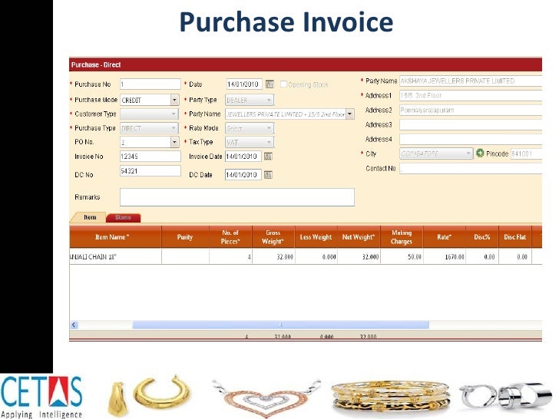Click the horizontal scrollbar thumb in grid
This screenshot has height=419, width=559.
pos(280,325)
